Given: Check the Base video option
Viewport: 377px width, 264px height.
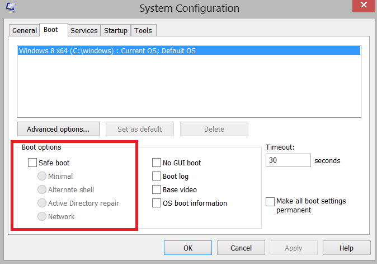Looking at the screenshot, I should pyautogui.click(x=157, y=189).
